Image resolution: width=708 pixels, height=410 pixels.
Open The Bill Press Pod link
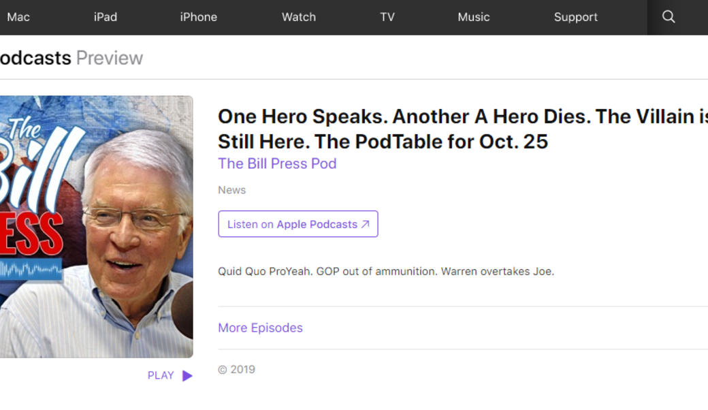click(277, 163)
